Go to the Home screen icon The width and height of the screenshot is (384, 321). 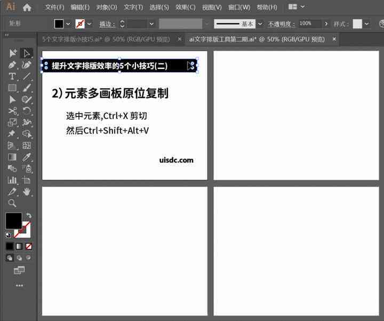pos(27,7)
